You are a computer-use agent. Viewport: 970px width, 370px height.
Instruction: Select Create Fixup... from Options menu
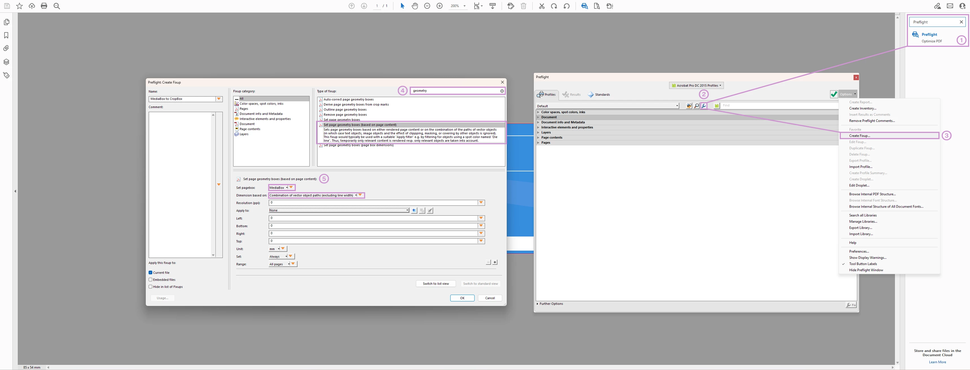pos(859,136)
